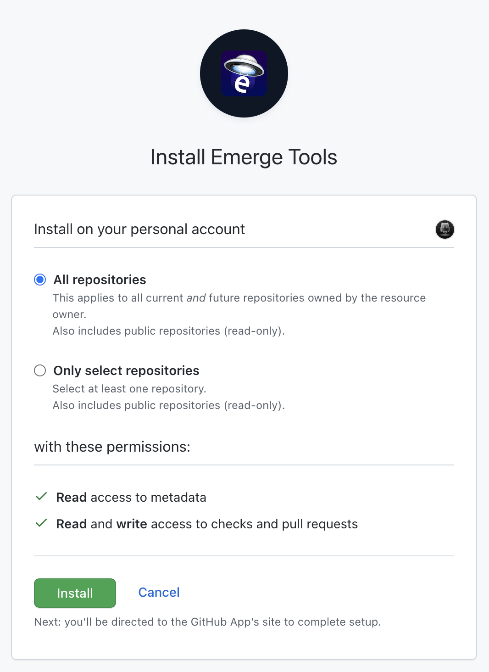The image size is (489, 672).
Task: Click "Read access to metadata" permission text
Action: 131,497
